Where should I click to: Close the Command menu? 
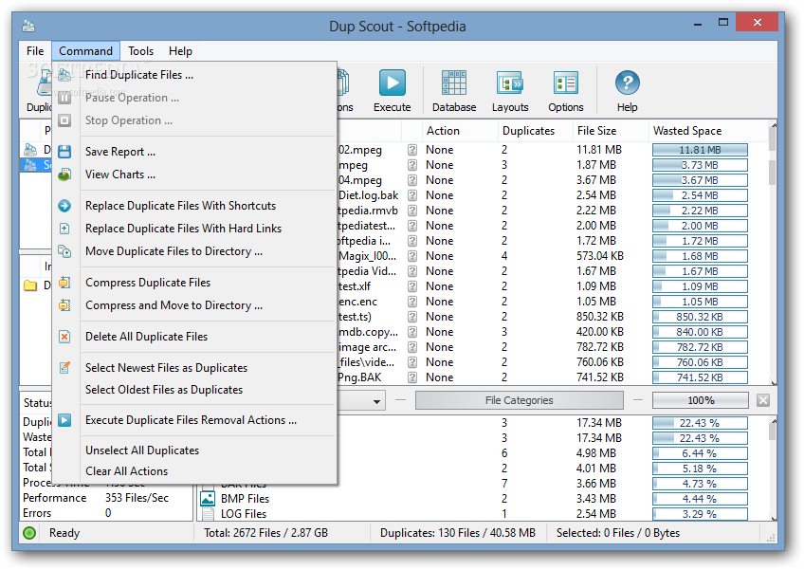85,51
